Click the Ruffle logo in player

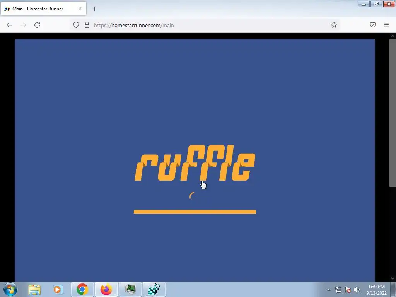click(x=195, y=163)
